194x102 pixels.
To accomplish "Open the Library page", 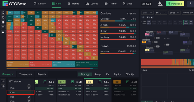I will coord(40,4).
